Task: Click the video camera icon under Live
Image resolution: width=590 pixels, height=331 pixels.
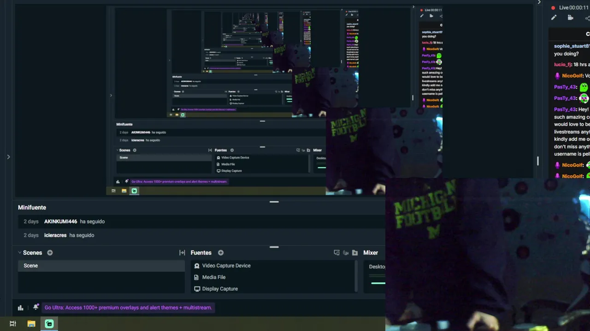Action: [x=570, y=18]
